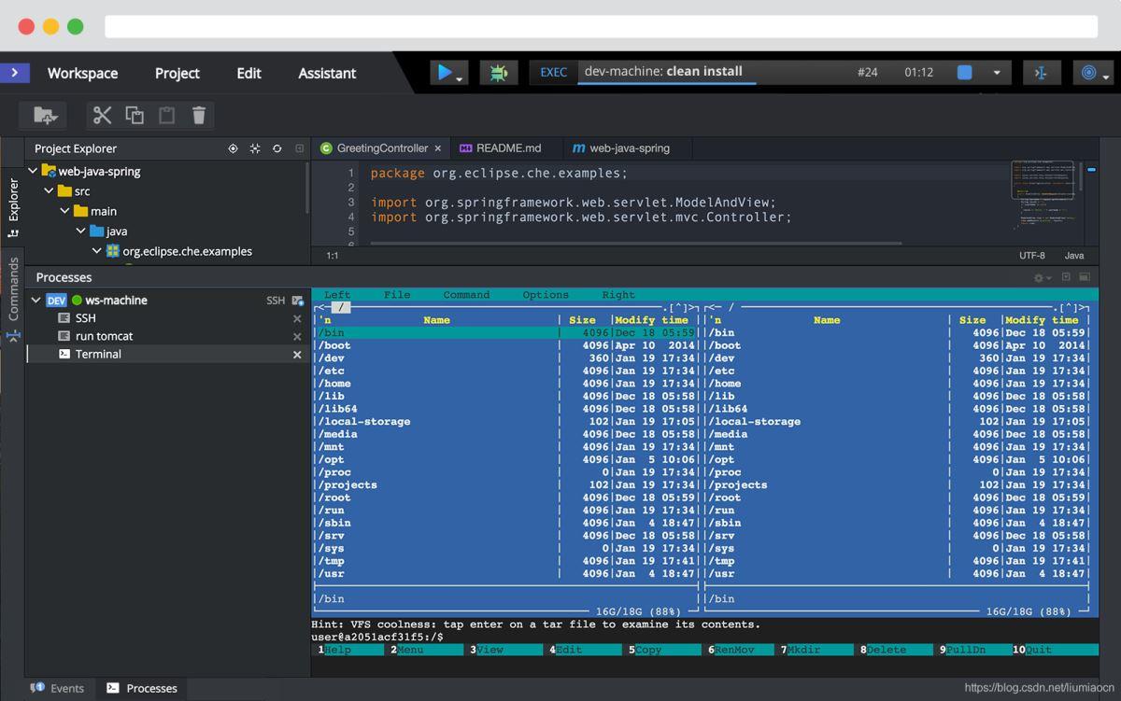Close the Terminal process entry
This screenshot has width=1121, height=701.
pos(297,355)
